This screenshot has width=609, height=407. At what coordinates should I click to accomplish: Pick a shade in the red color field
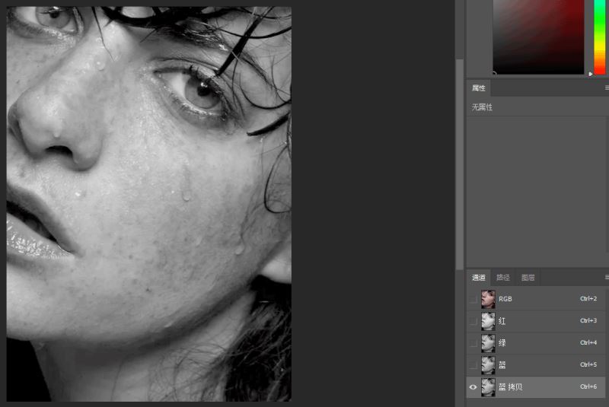tap(538, 37)
